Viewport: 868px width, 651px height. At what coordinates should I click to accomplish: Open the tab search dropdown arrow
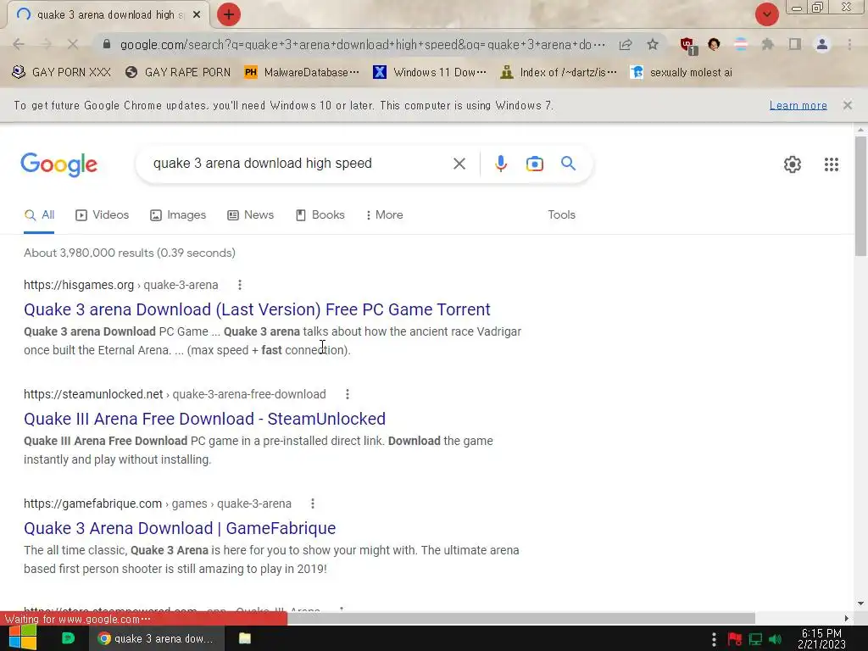pos(766,14)
